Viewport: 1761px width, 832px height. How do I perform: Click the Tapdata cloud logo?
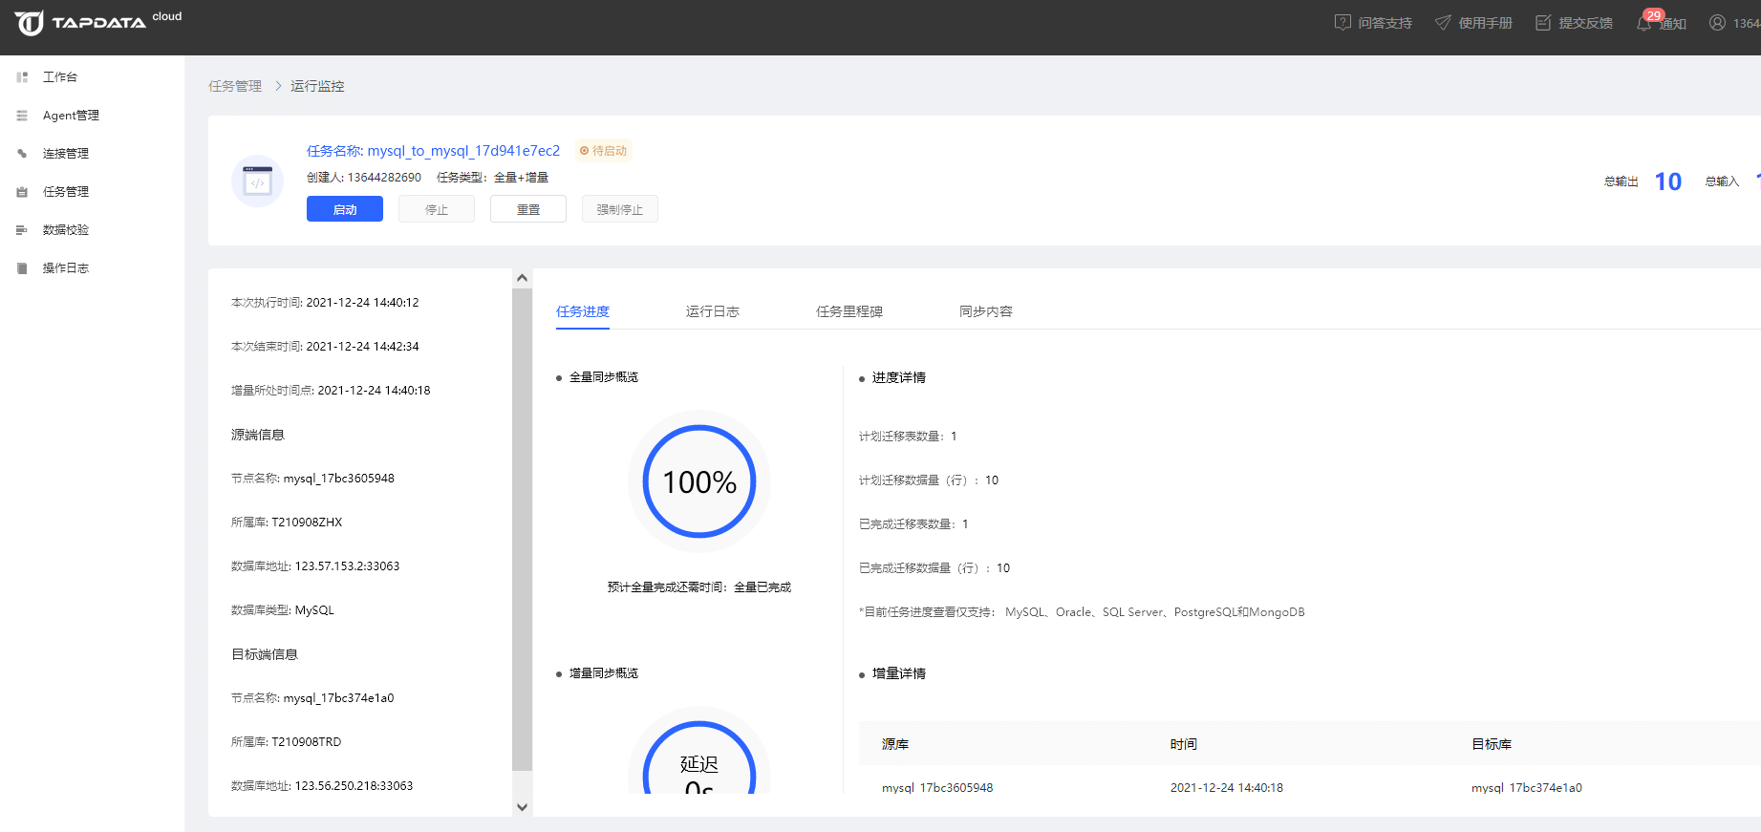[96, 22]
